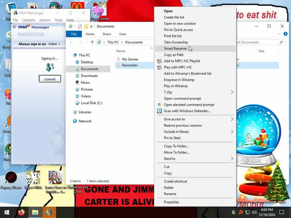Viewport: 291px width, 218px height.
Task: Click the network icon in system tray
Action: point(248,212)
